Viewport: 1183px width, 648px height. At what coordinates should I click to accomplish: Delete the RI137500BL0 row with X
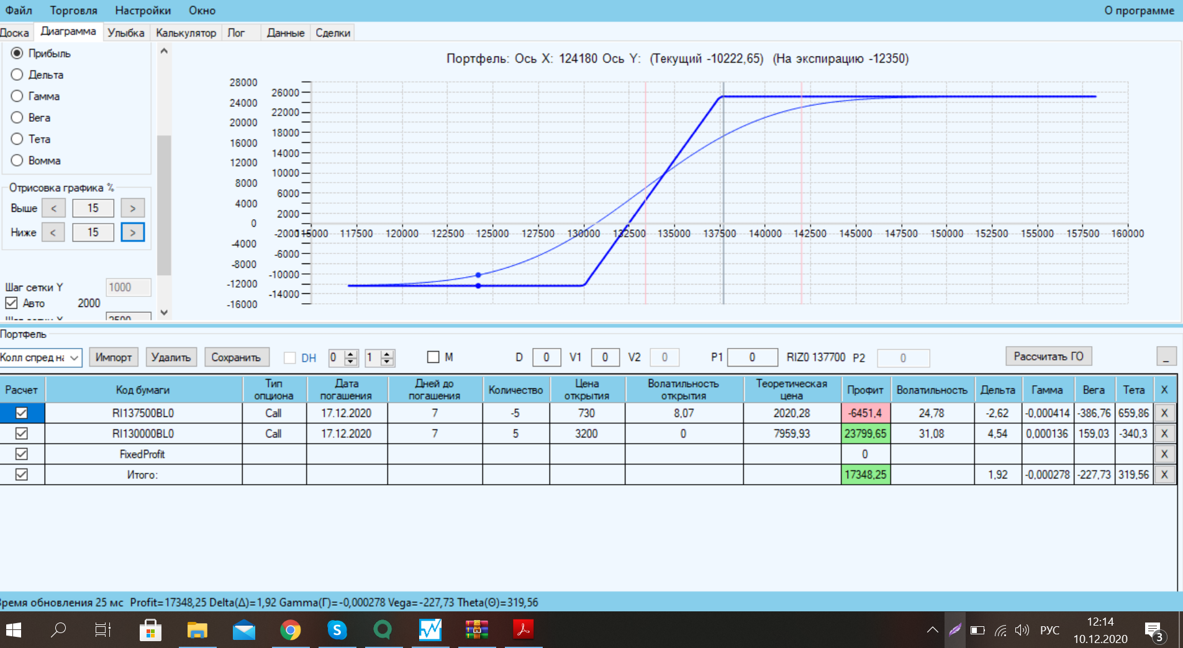(1164, 413)
